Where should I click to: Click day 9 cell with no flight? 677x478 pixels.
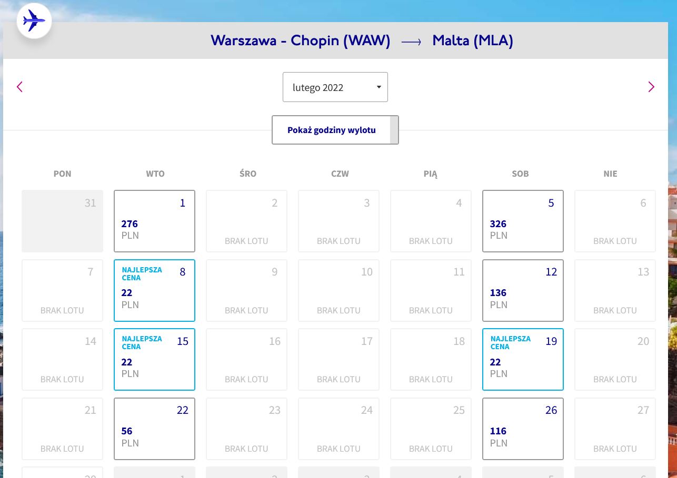(x=246, y=290)
